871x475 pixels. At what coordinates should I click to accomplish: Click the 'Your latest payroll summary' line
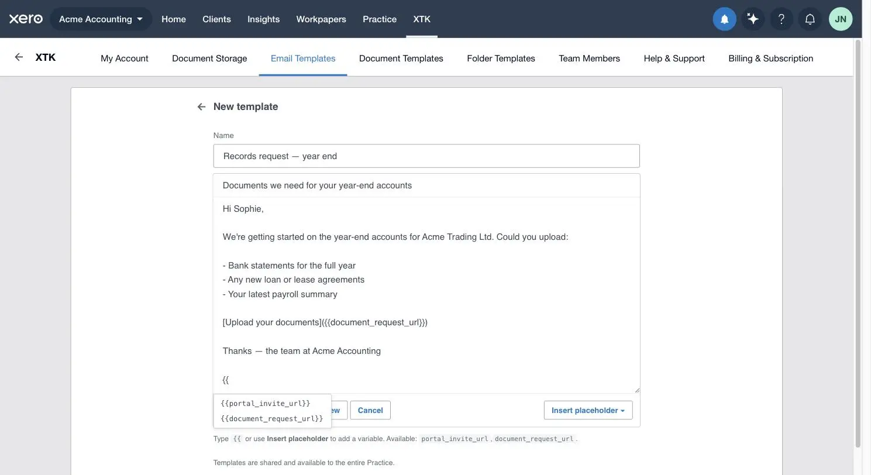[x=280, y=294]
